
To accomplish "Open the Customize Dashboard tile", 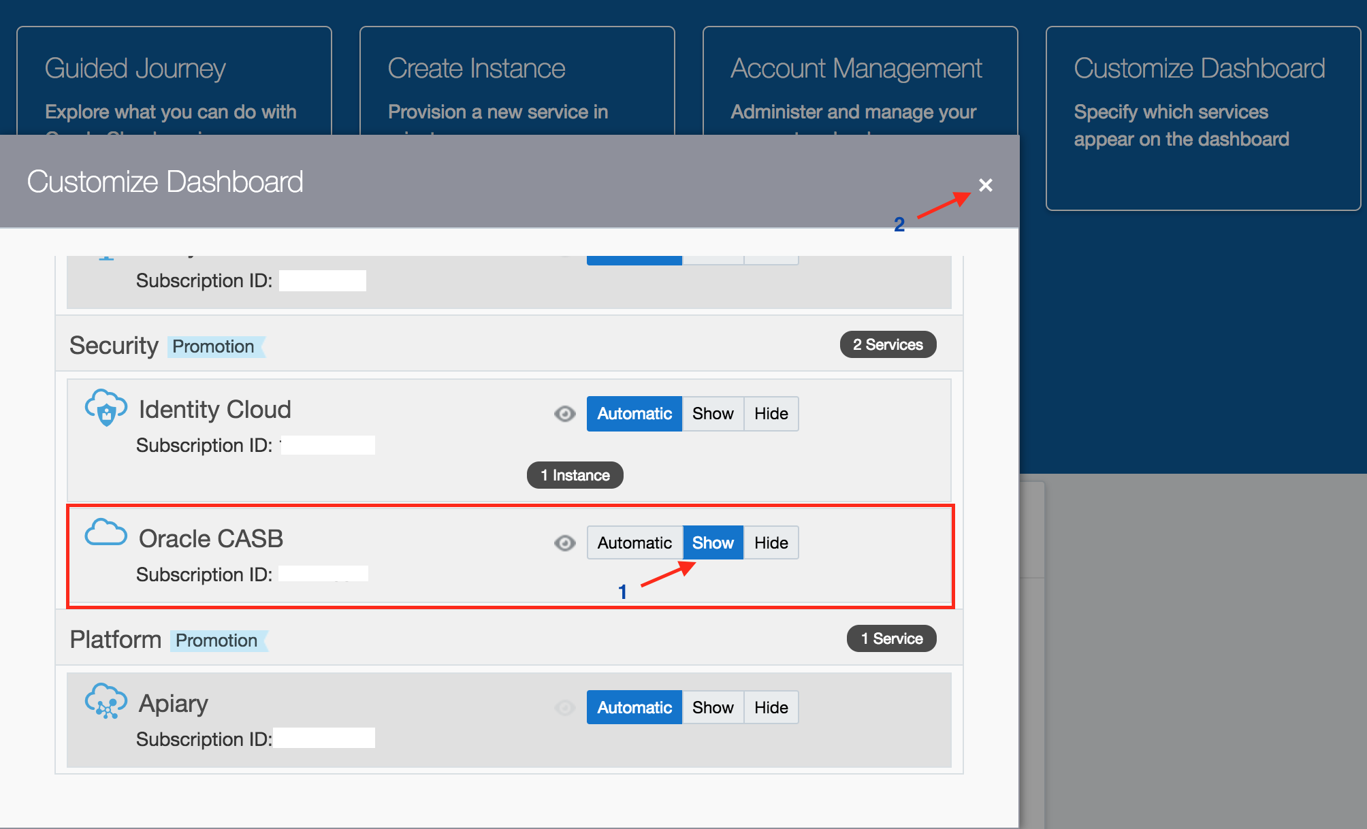I will point(1203,118).
